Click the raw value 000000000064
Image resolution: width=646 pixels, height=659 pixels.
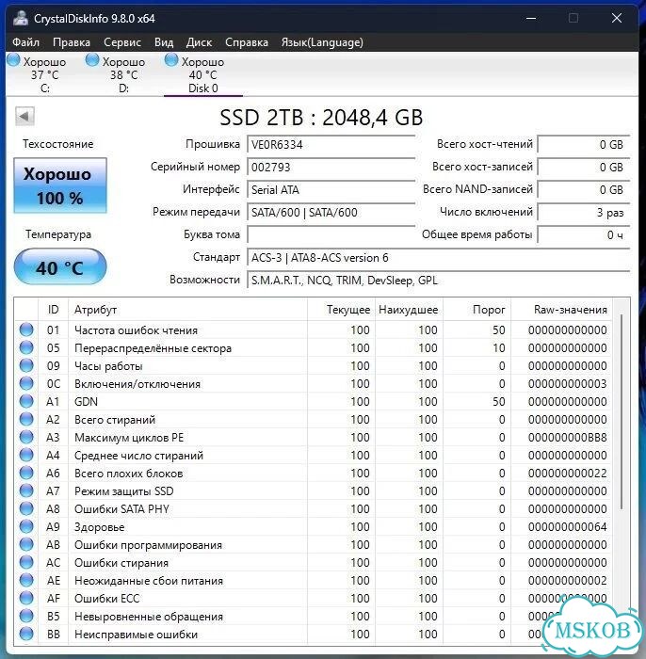tap(568, 527)
